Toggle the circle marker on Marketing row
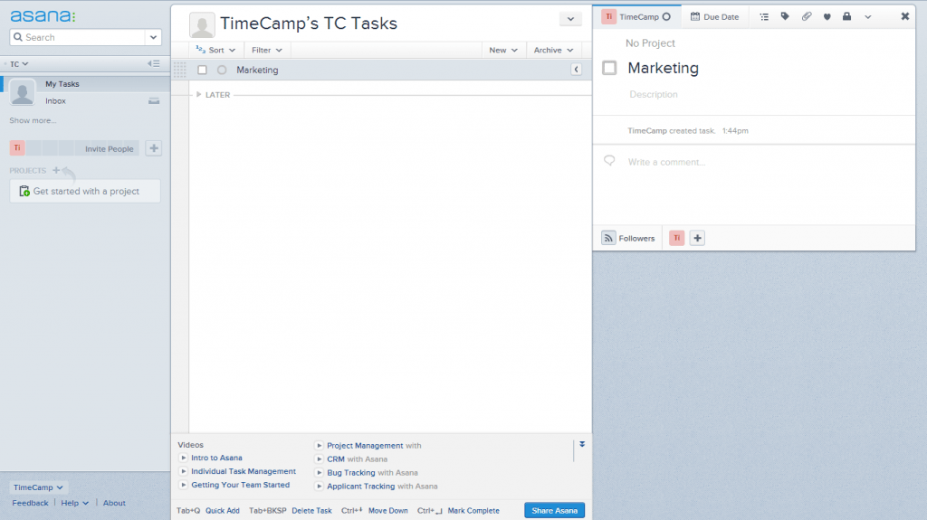This screenshot has width=927, height=520. point(222,70)
